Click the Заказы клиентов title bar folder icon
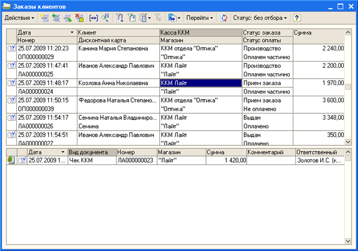 click(7, 6)
